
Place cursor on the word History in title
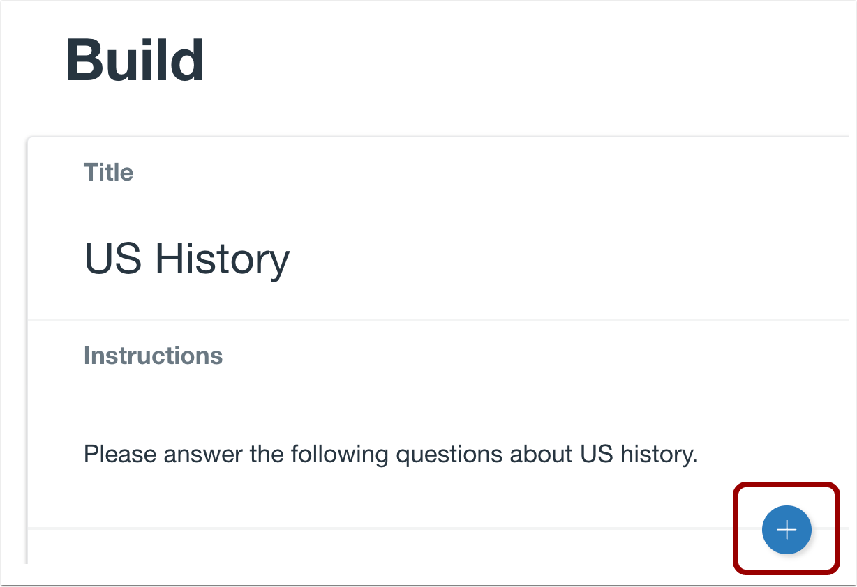(x=222, y=259)
